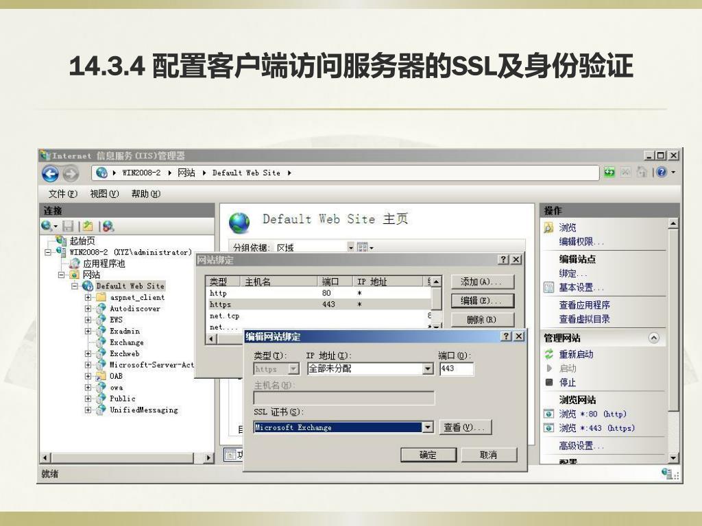Click Browse *:80 (http) link
Image resolution: width=702 pixels, height=526 pixels.
point(592,414)
